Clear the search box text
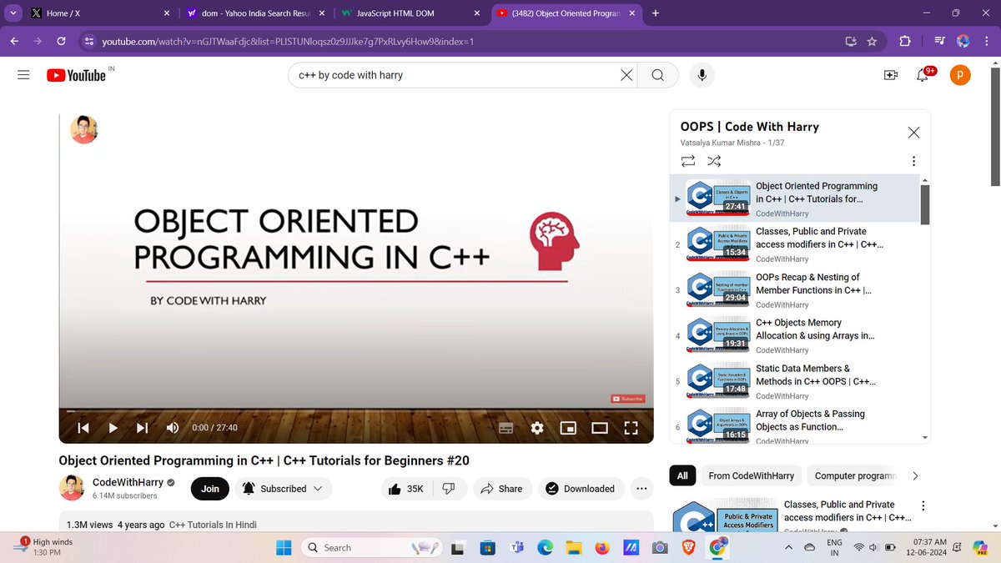The image size is (1001, 563). [626, 75]
